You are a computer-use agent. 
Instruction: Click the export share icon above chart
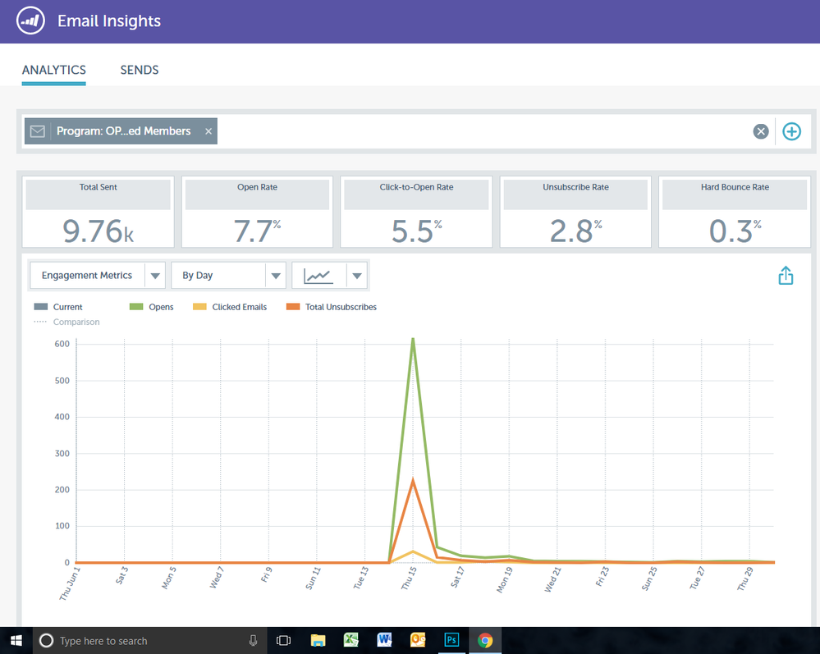point(786,276)
